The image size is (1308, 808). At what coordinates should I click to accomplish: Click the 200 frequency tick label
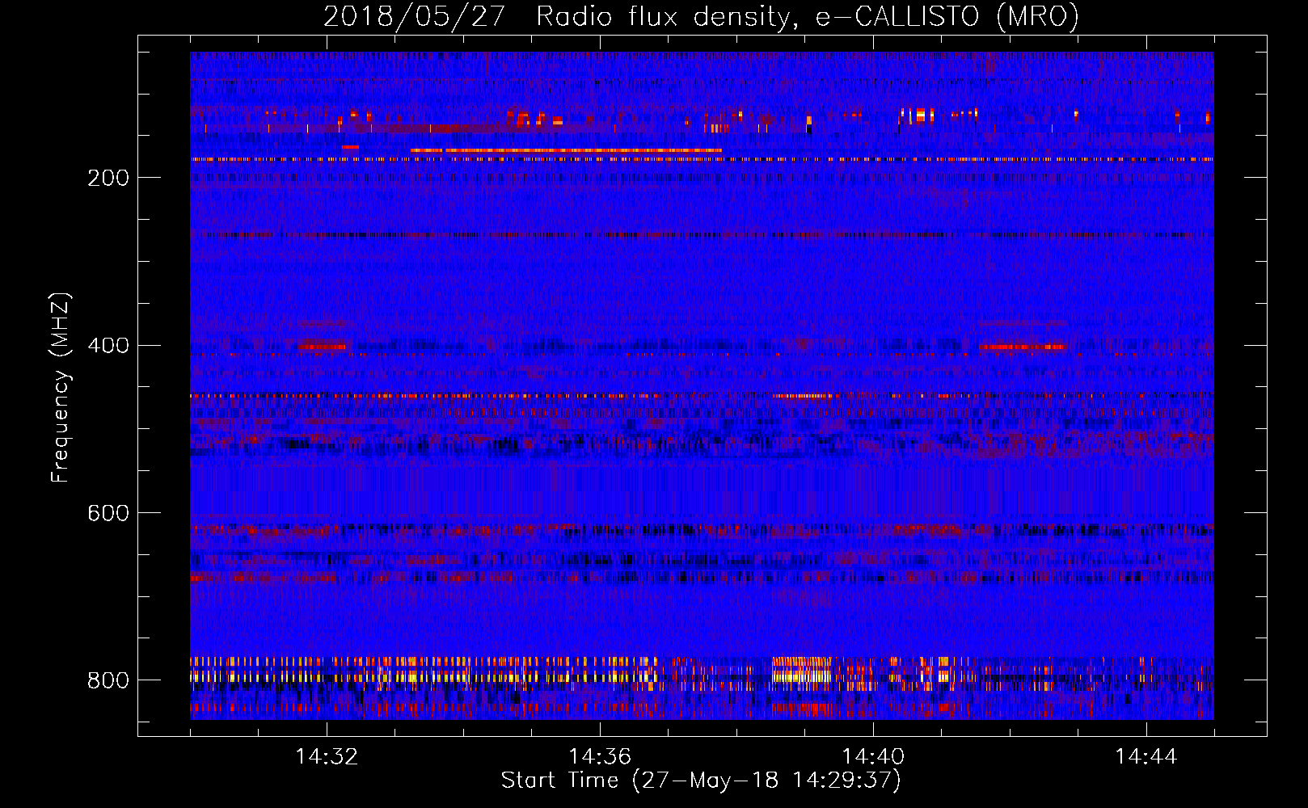pos(108,178)
